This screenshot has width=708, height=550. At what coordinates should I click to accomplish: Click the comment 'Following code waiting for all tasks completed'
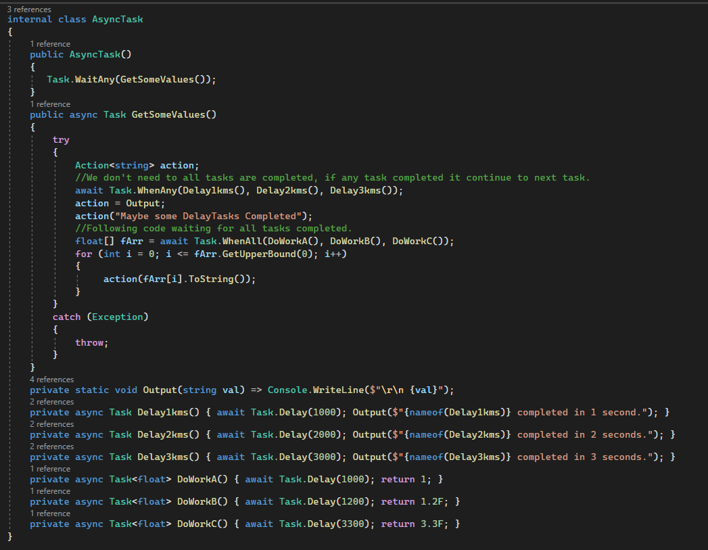214,229
